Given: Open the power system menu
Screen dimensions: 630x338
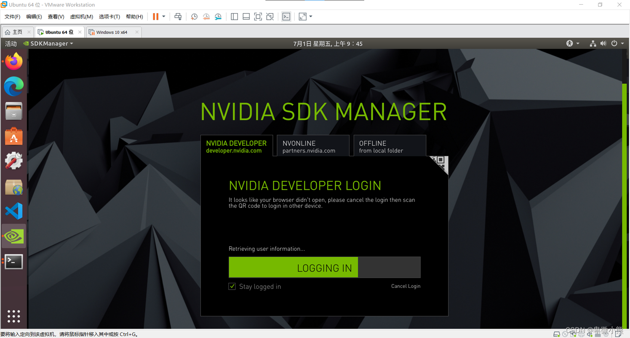Looking at the screenshot, I should (x=617, y=43).
